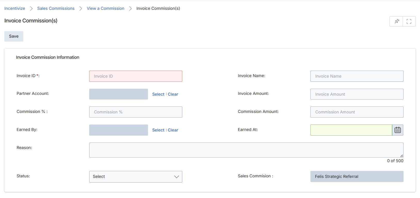
Task: Open the Status dropdown
Action: point(136,177)
